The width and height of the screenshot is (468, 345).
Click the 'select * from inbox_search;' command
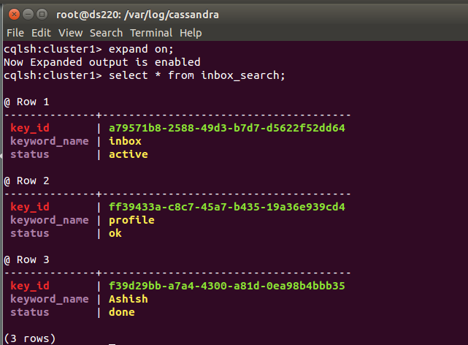[x=197, y=75]
